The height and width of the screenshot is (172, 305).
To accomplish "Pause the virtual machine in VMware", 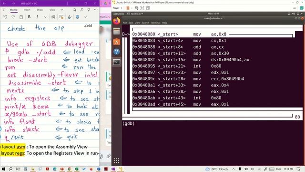I will point(128,8).
